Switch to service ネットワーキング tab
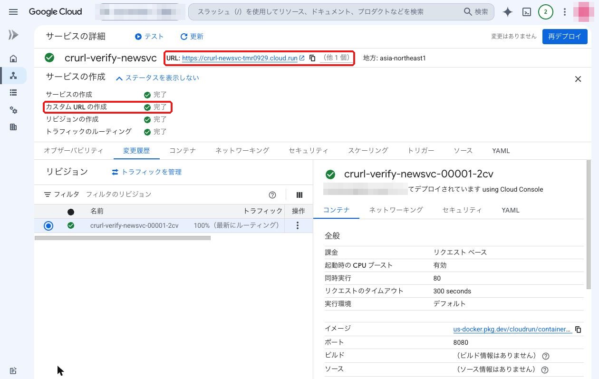The height and width of the screenshot is (379, 599). (242, 151)
